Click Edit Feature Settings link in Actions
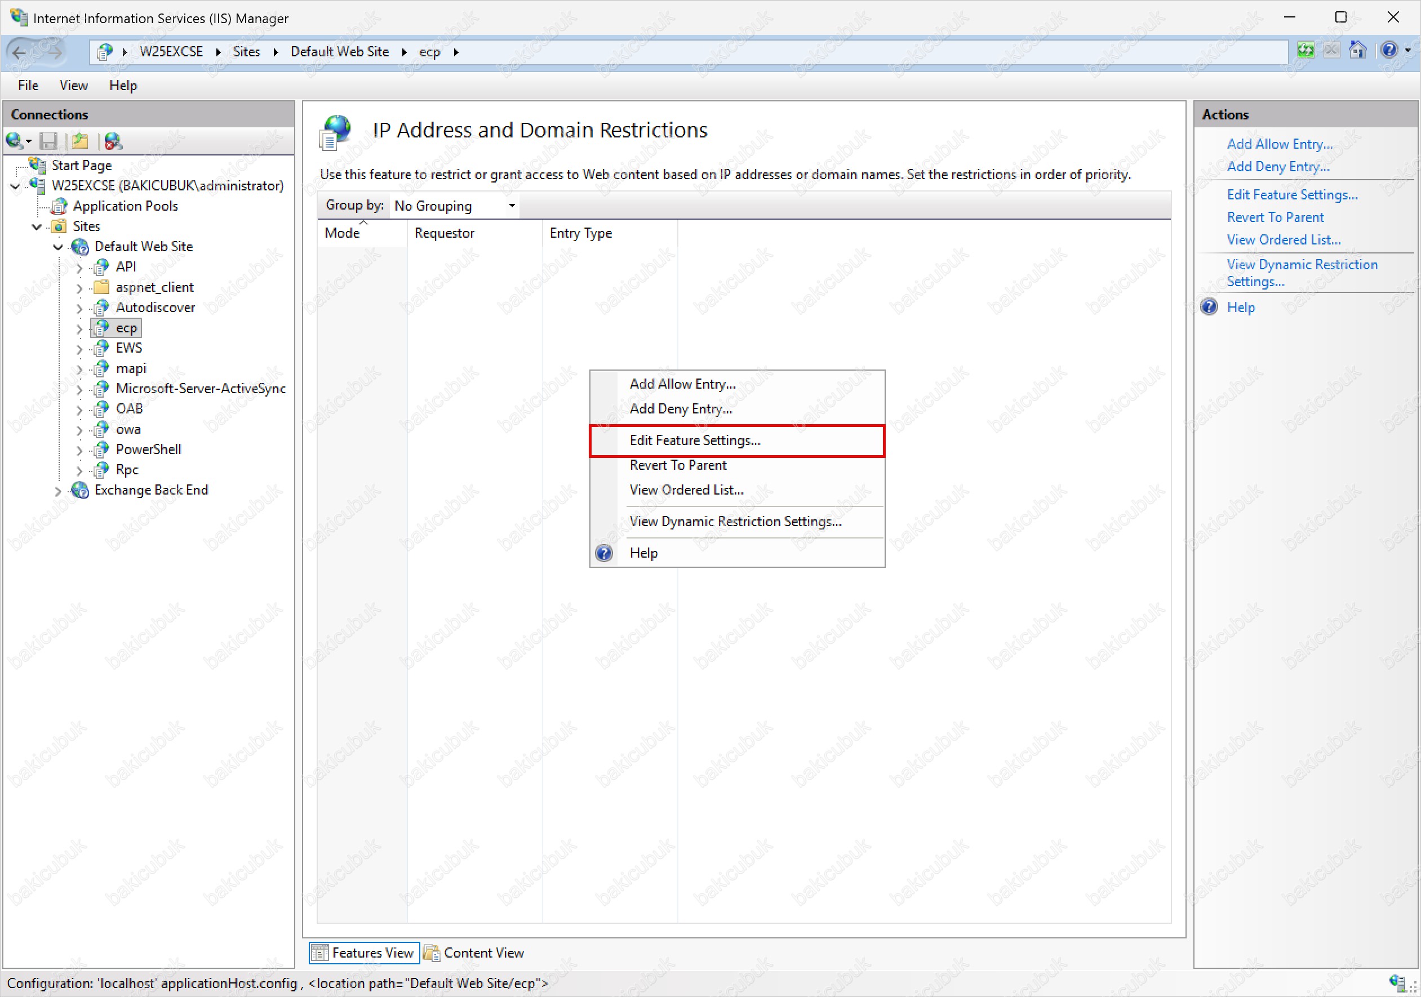The height and width of the screenshot is (997, 1421). tap(1293, 194)
